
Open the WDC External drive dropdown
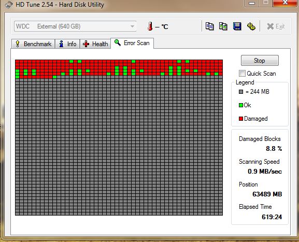[75, 26]
